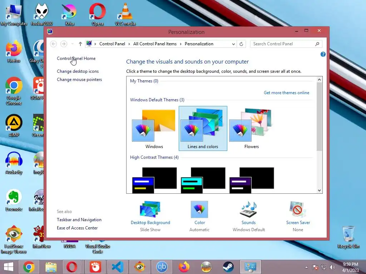Screen dimensions: 366x274
Task: Select the Audacity desktop shortcut
Action: [x=14, y=163]
